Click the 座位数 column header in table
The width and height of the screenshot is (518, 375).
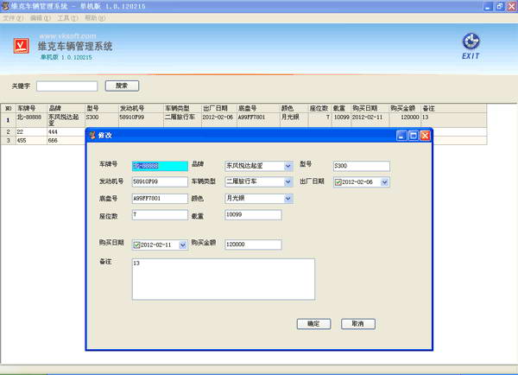(319, 108)
